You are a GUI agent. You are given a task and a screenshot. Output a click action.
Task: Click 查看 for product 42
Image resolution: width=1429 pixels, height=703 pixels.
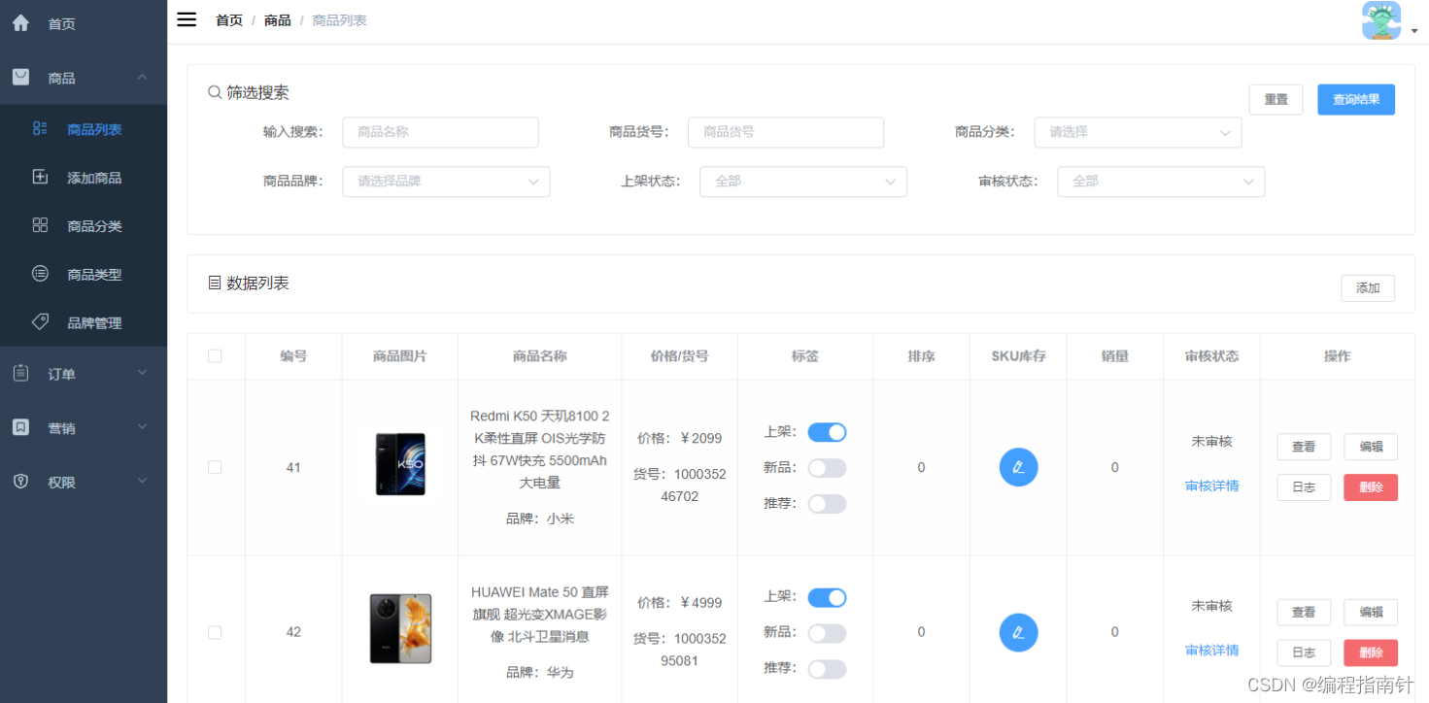point(1304,612)
